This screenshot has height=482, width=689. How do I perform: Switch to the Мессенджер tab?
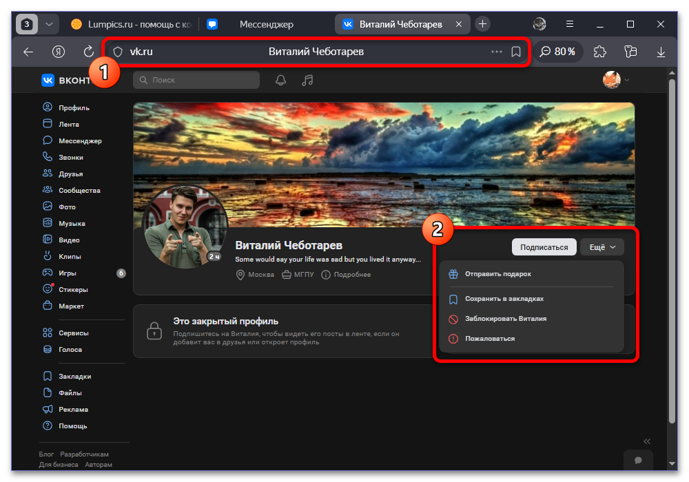pyautogui.click(x=267, y=24)
